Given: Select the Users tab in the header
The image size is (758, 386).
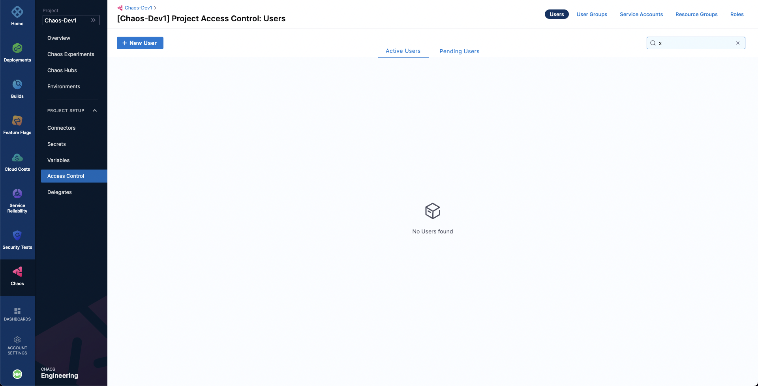Looking at the screenshot, I should 557,14.
